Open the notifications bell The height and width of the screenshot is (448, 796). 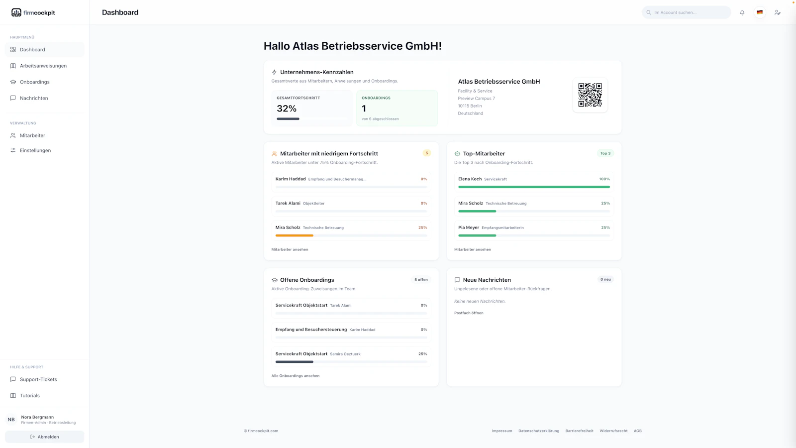[742, 12]
